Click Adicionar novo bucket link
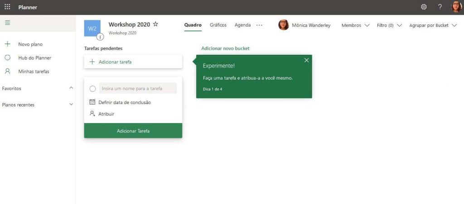Viewport: 464px width, 204px height. pyautogui.click(x=225, y=48)
